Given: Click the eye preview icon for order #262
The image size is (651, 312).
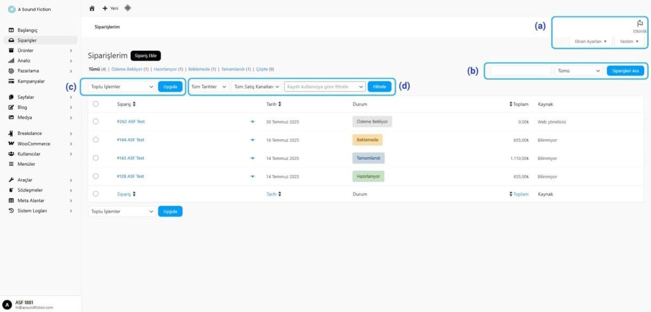Looking at the screenshot, I should (252, 122).
